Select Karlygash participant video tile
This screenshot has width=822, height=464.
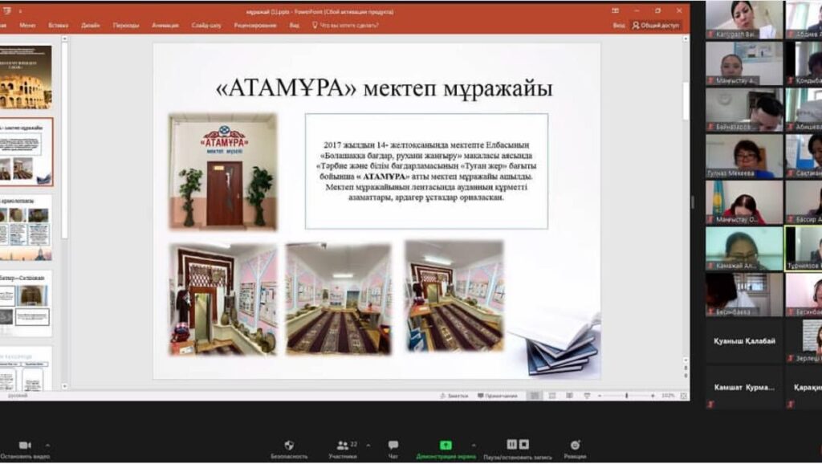(744, 19)
